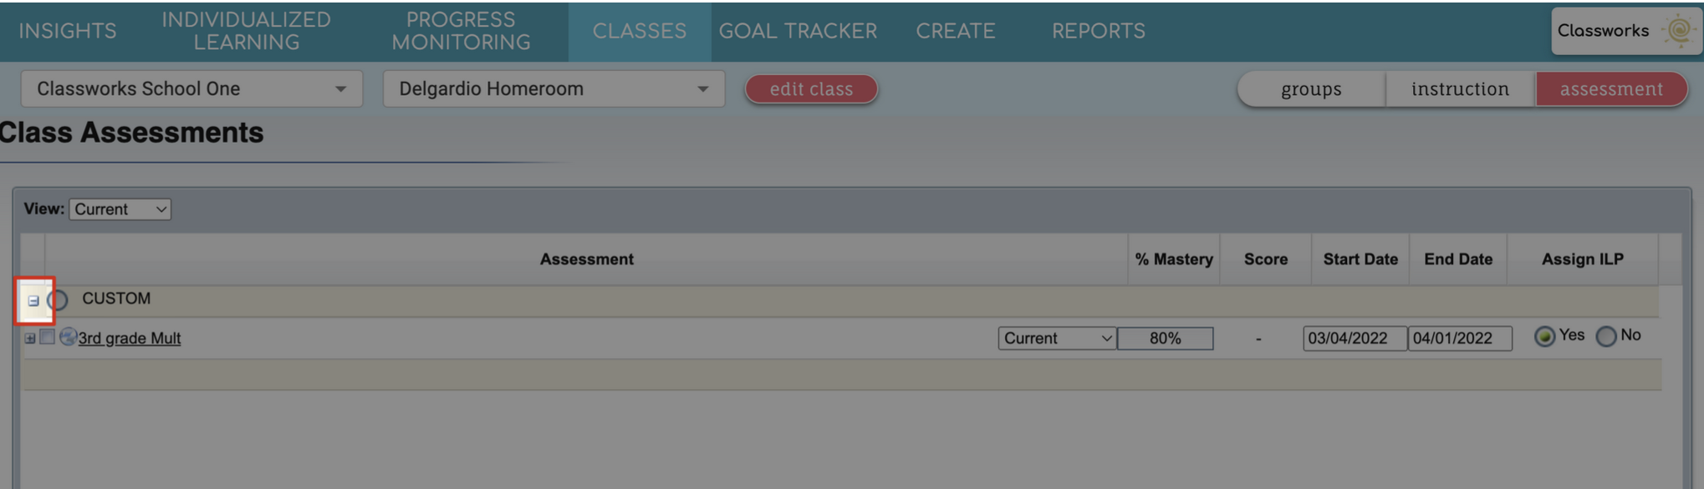Image resolution: width=1704 pixels, height=489 pixels.
Task: Check the box next to 3rd grade Mult
Action: coord(49,337)
